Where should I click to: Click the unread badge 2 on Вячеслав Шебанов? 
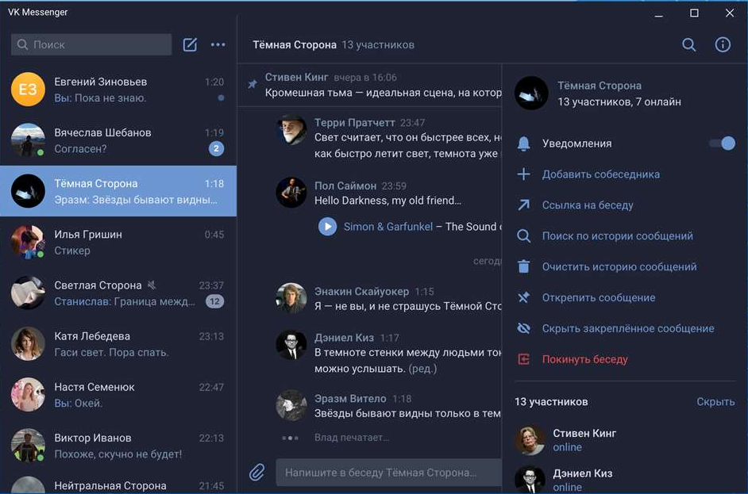216,148
